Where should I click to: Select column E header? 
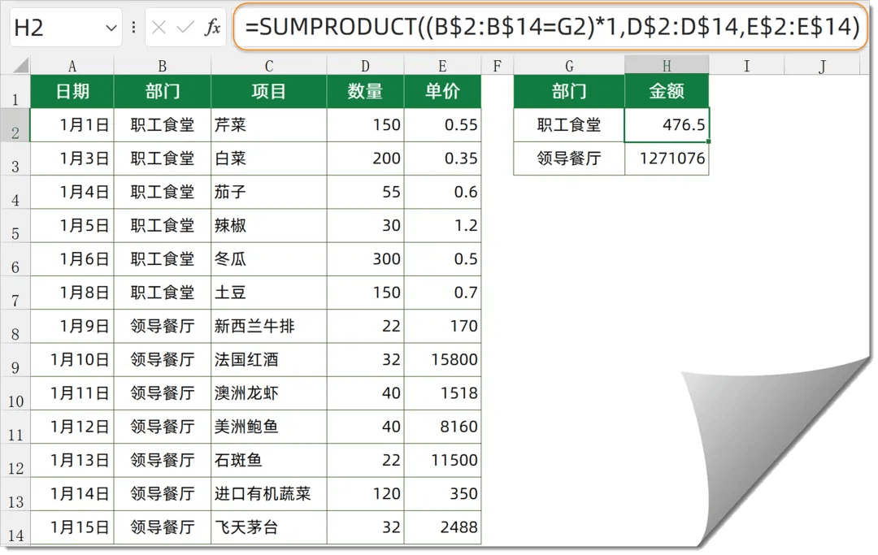442,66
